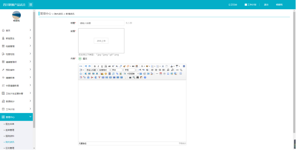Click the hyperlink chain icon

click(177, 70)
